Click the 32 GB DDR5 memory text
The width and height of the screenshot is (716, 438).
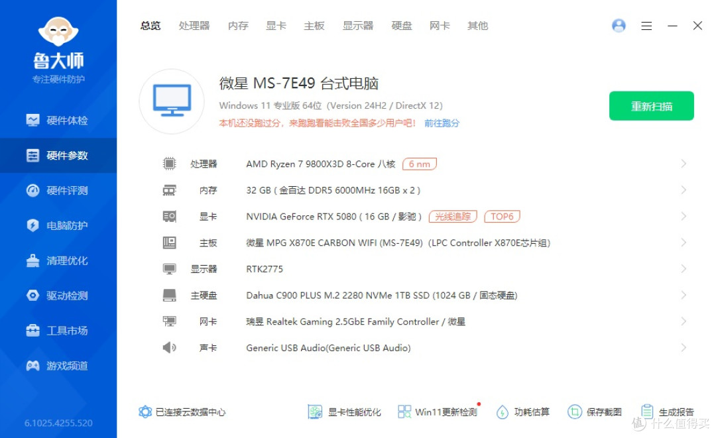coord(333,190)
